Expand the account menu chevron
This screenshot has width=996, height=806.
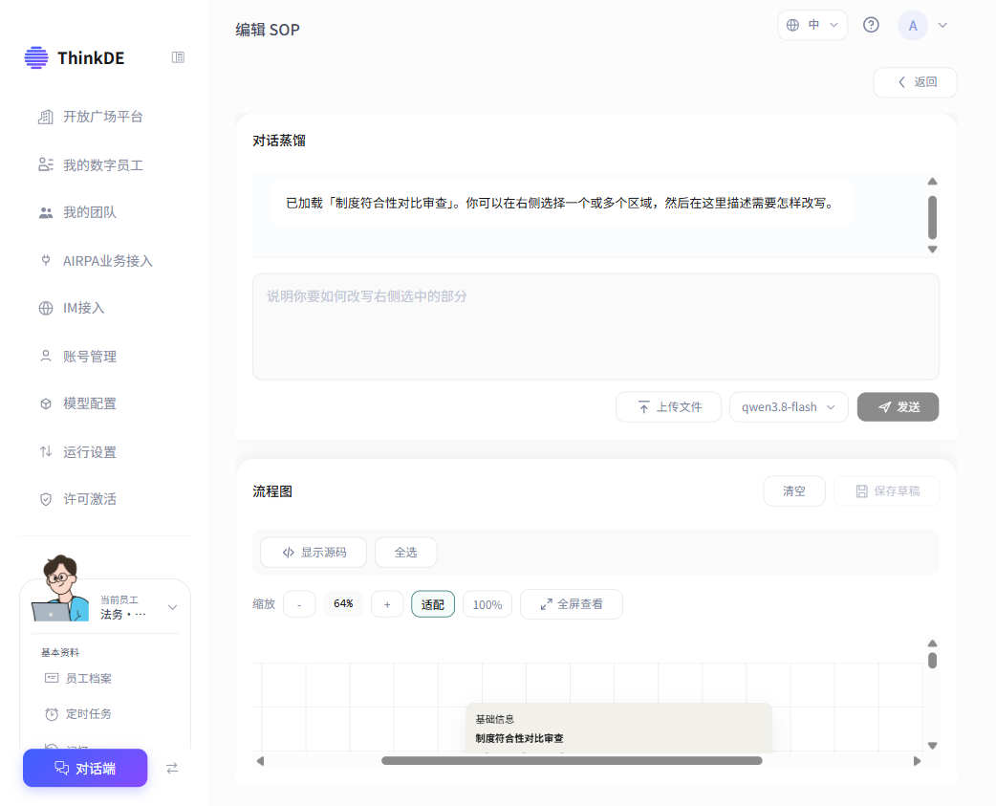(942, 26)
